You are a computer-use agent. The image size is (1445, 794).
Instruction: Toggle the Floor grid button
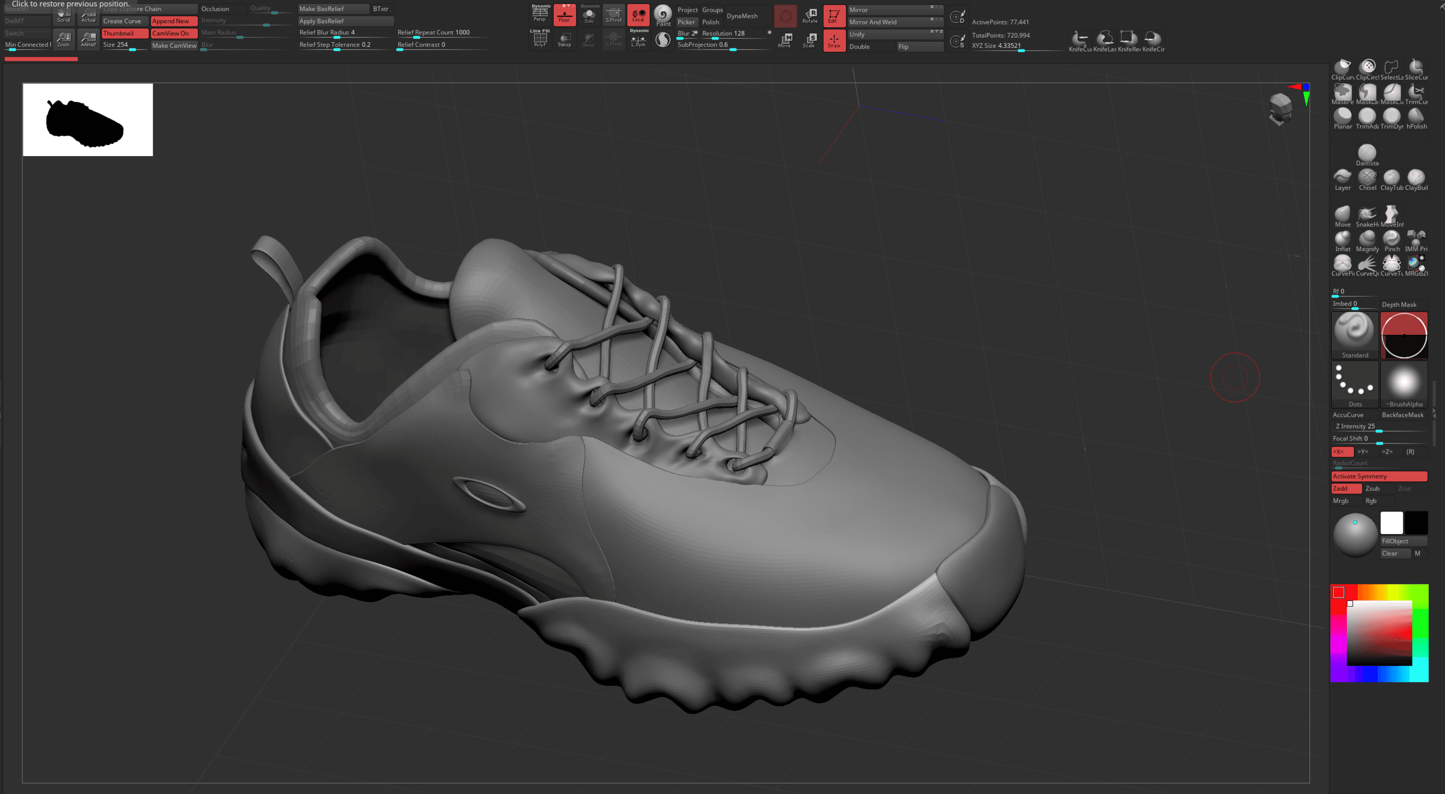click(564, 15)
